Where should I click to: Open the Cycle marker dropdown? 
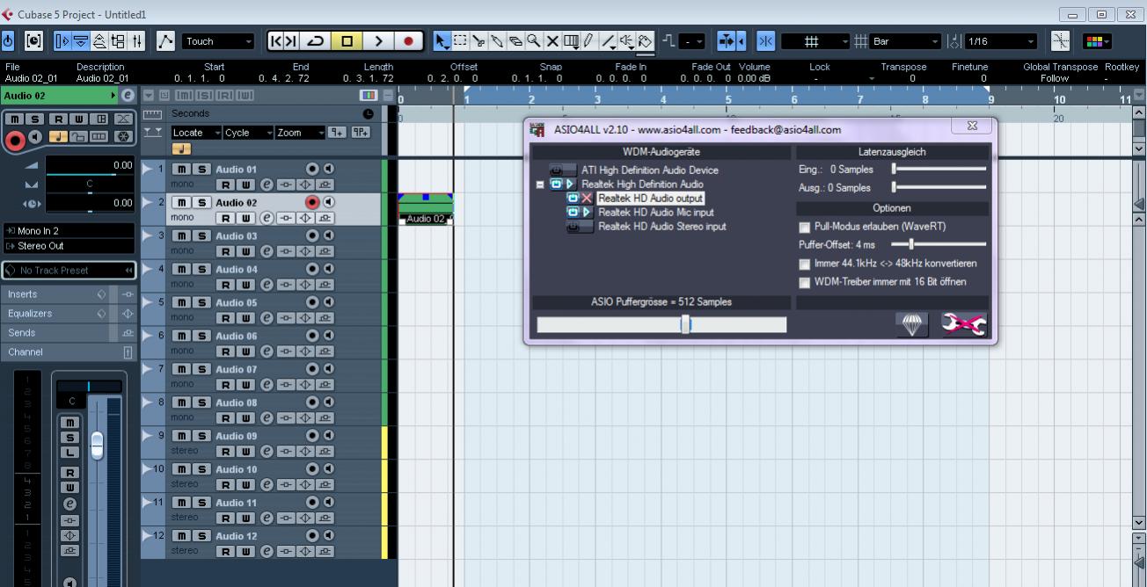[247, 133]
